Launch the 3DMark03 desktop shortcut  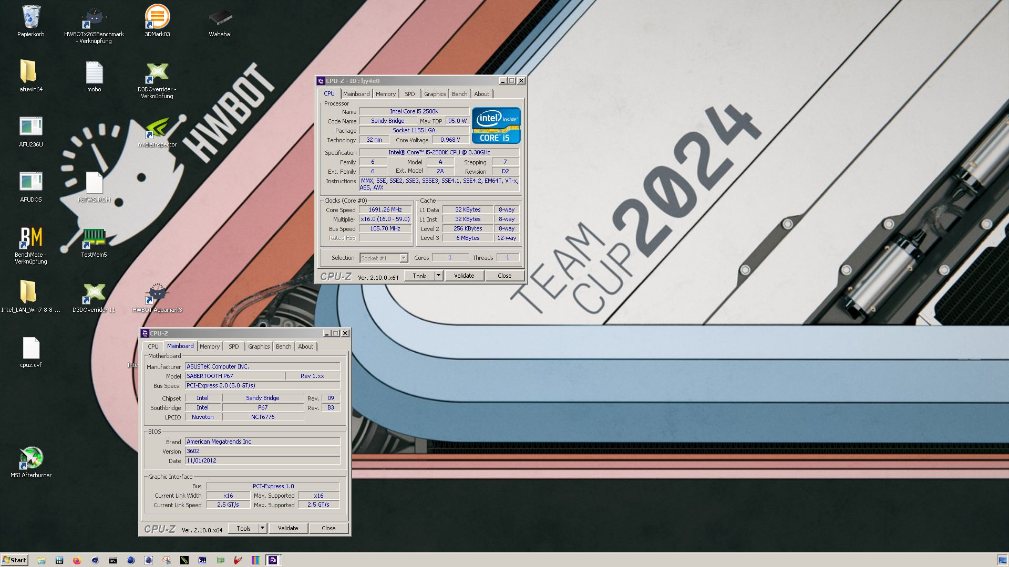pos(157,21)
